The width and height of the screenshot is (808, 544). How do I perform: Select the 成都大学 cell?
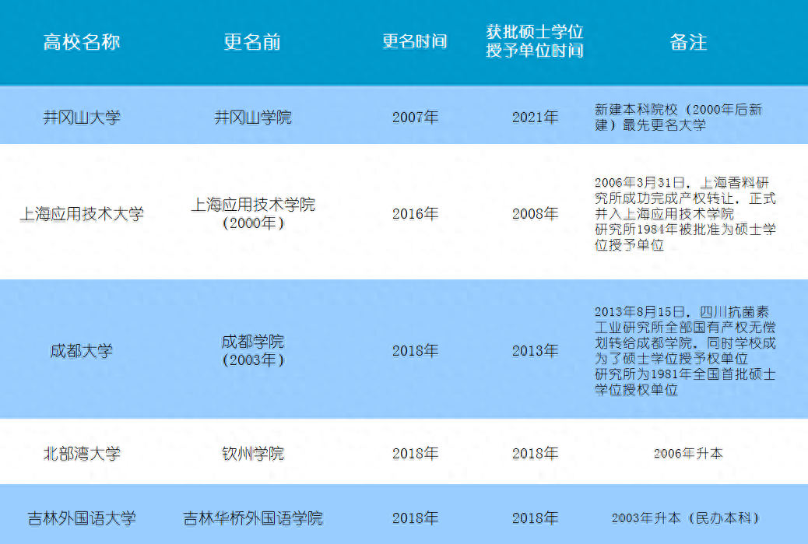(82, 351)
